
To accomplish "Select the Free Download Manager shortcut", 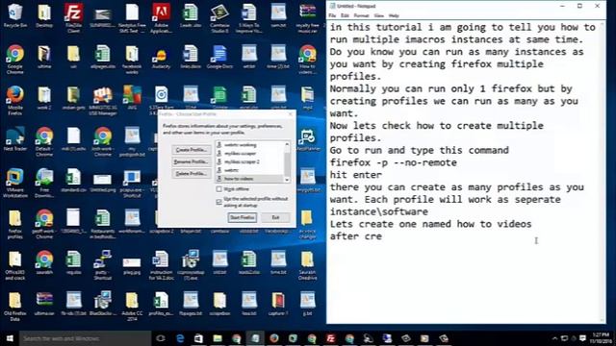I will (x=44, y=183).
